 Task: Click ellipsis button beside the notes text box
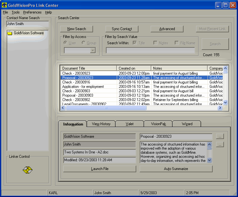point(220,145)
